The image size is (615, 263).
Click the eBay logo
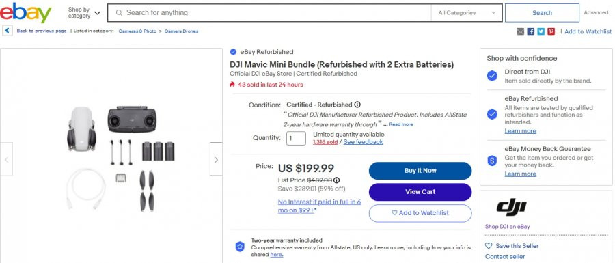26,12
